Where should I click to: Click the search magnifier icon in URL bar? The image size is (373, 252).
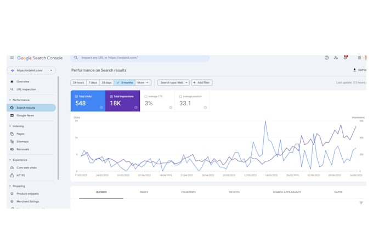click(x=76, y=58)
